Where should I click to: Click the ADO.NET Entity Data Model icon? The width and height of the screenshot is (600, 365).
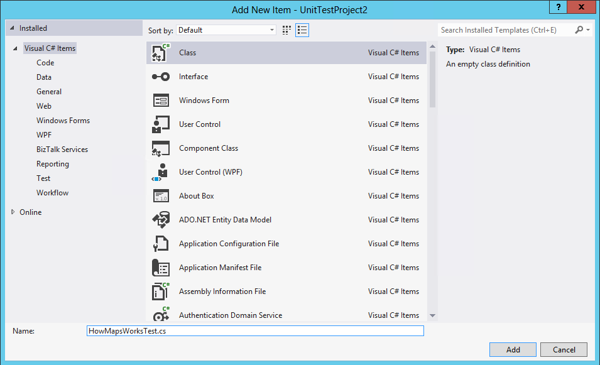[161, 220]
